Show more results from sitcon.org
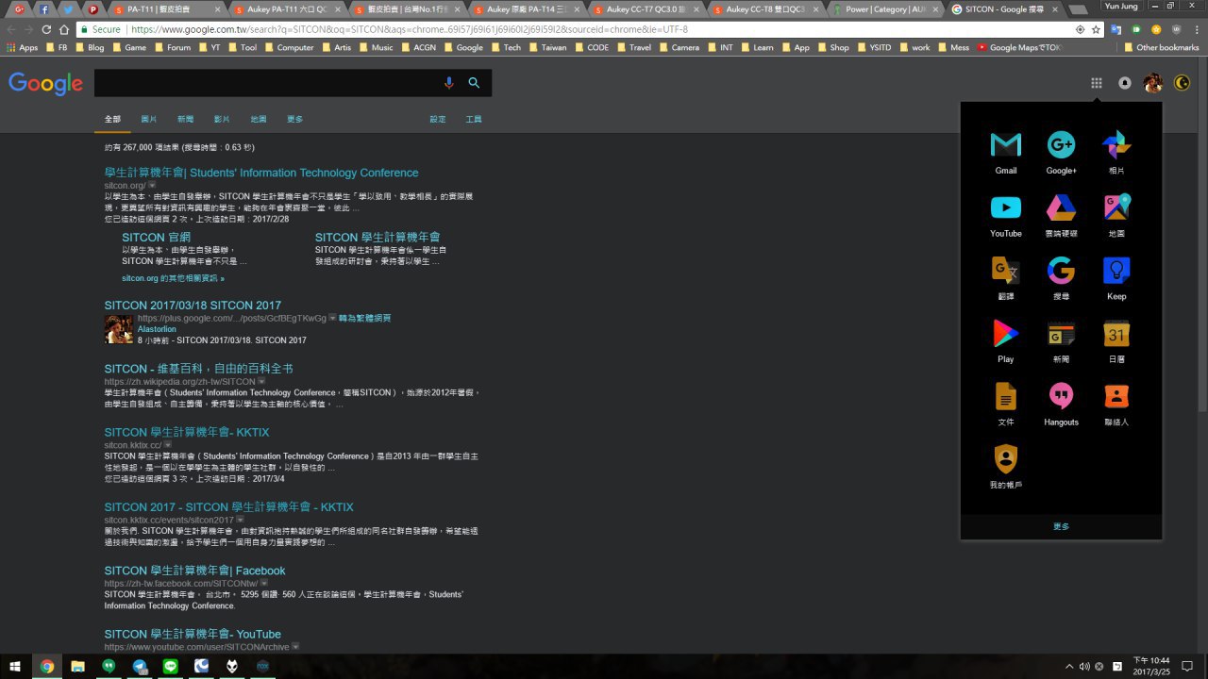 coord(173,279)
